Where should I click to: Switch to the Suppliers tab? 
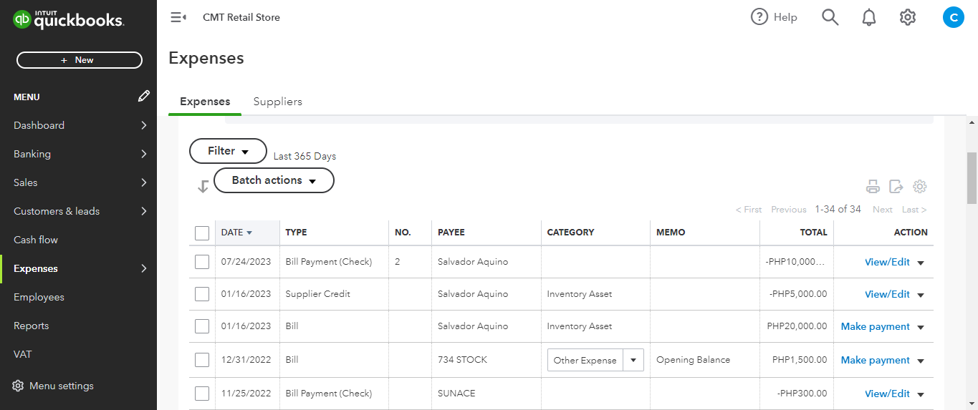click(x=278, y=102)
